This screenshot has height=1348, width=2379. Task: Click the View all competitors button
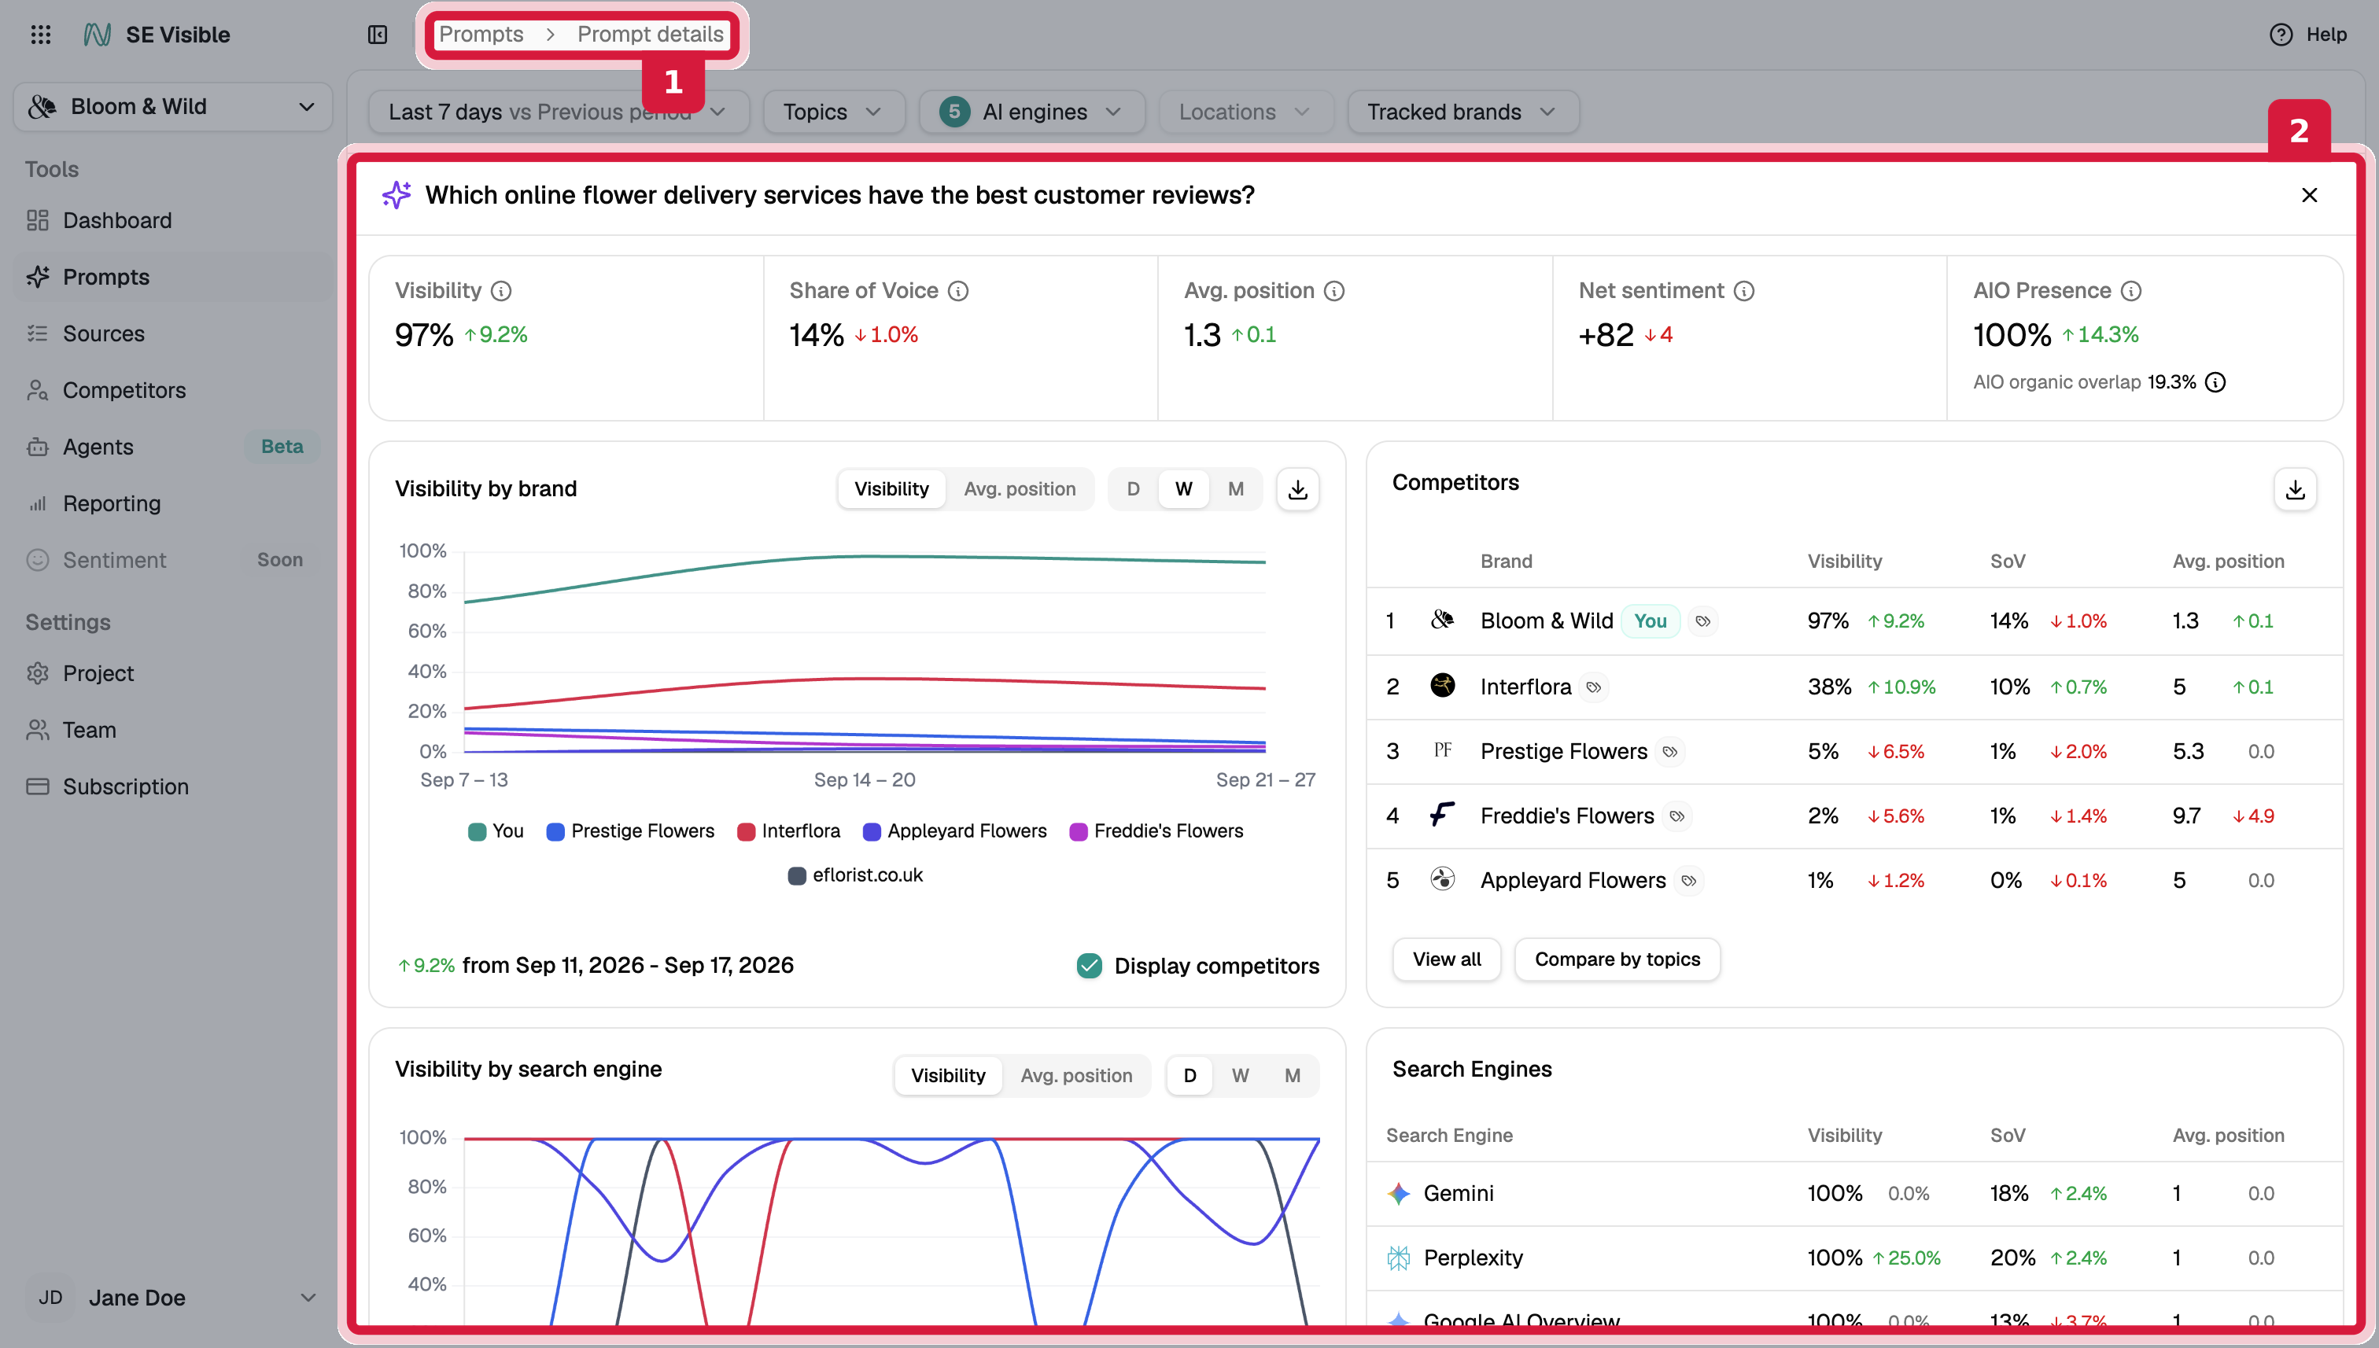[x=1447, y=959]
